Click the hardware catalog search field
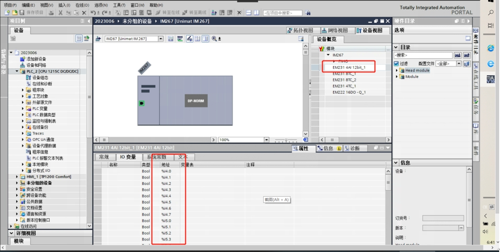This screenshot has height=252, width=500. pos(423,56)
